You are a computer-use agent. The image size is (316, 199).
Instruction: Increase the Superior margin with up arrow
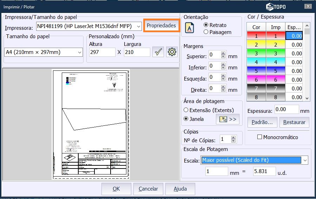pyautogui.click(x=223, y=53)
